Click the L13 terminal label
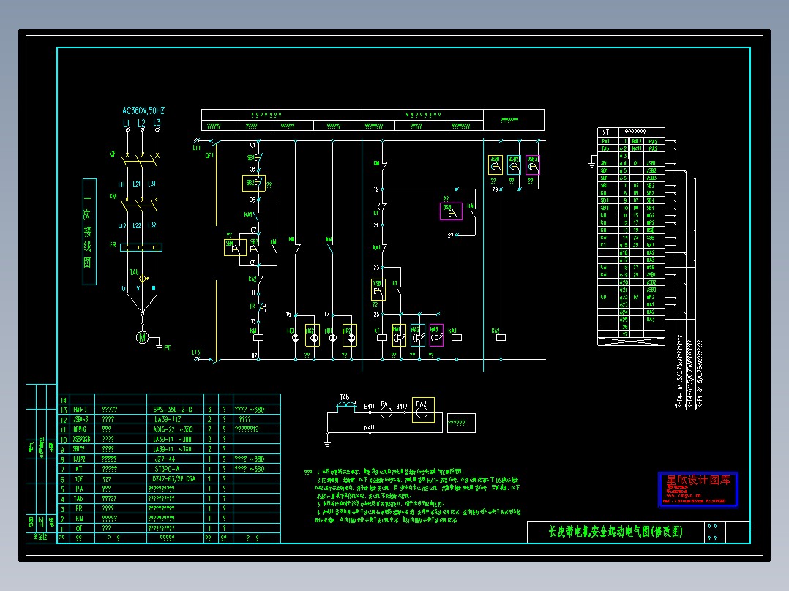 coord(196,352)
